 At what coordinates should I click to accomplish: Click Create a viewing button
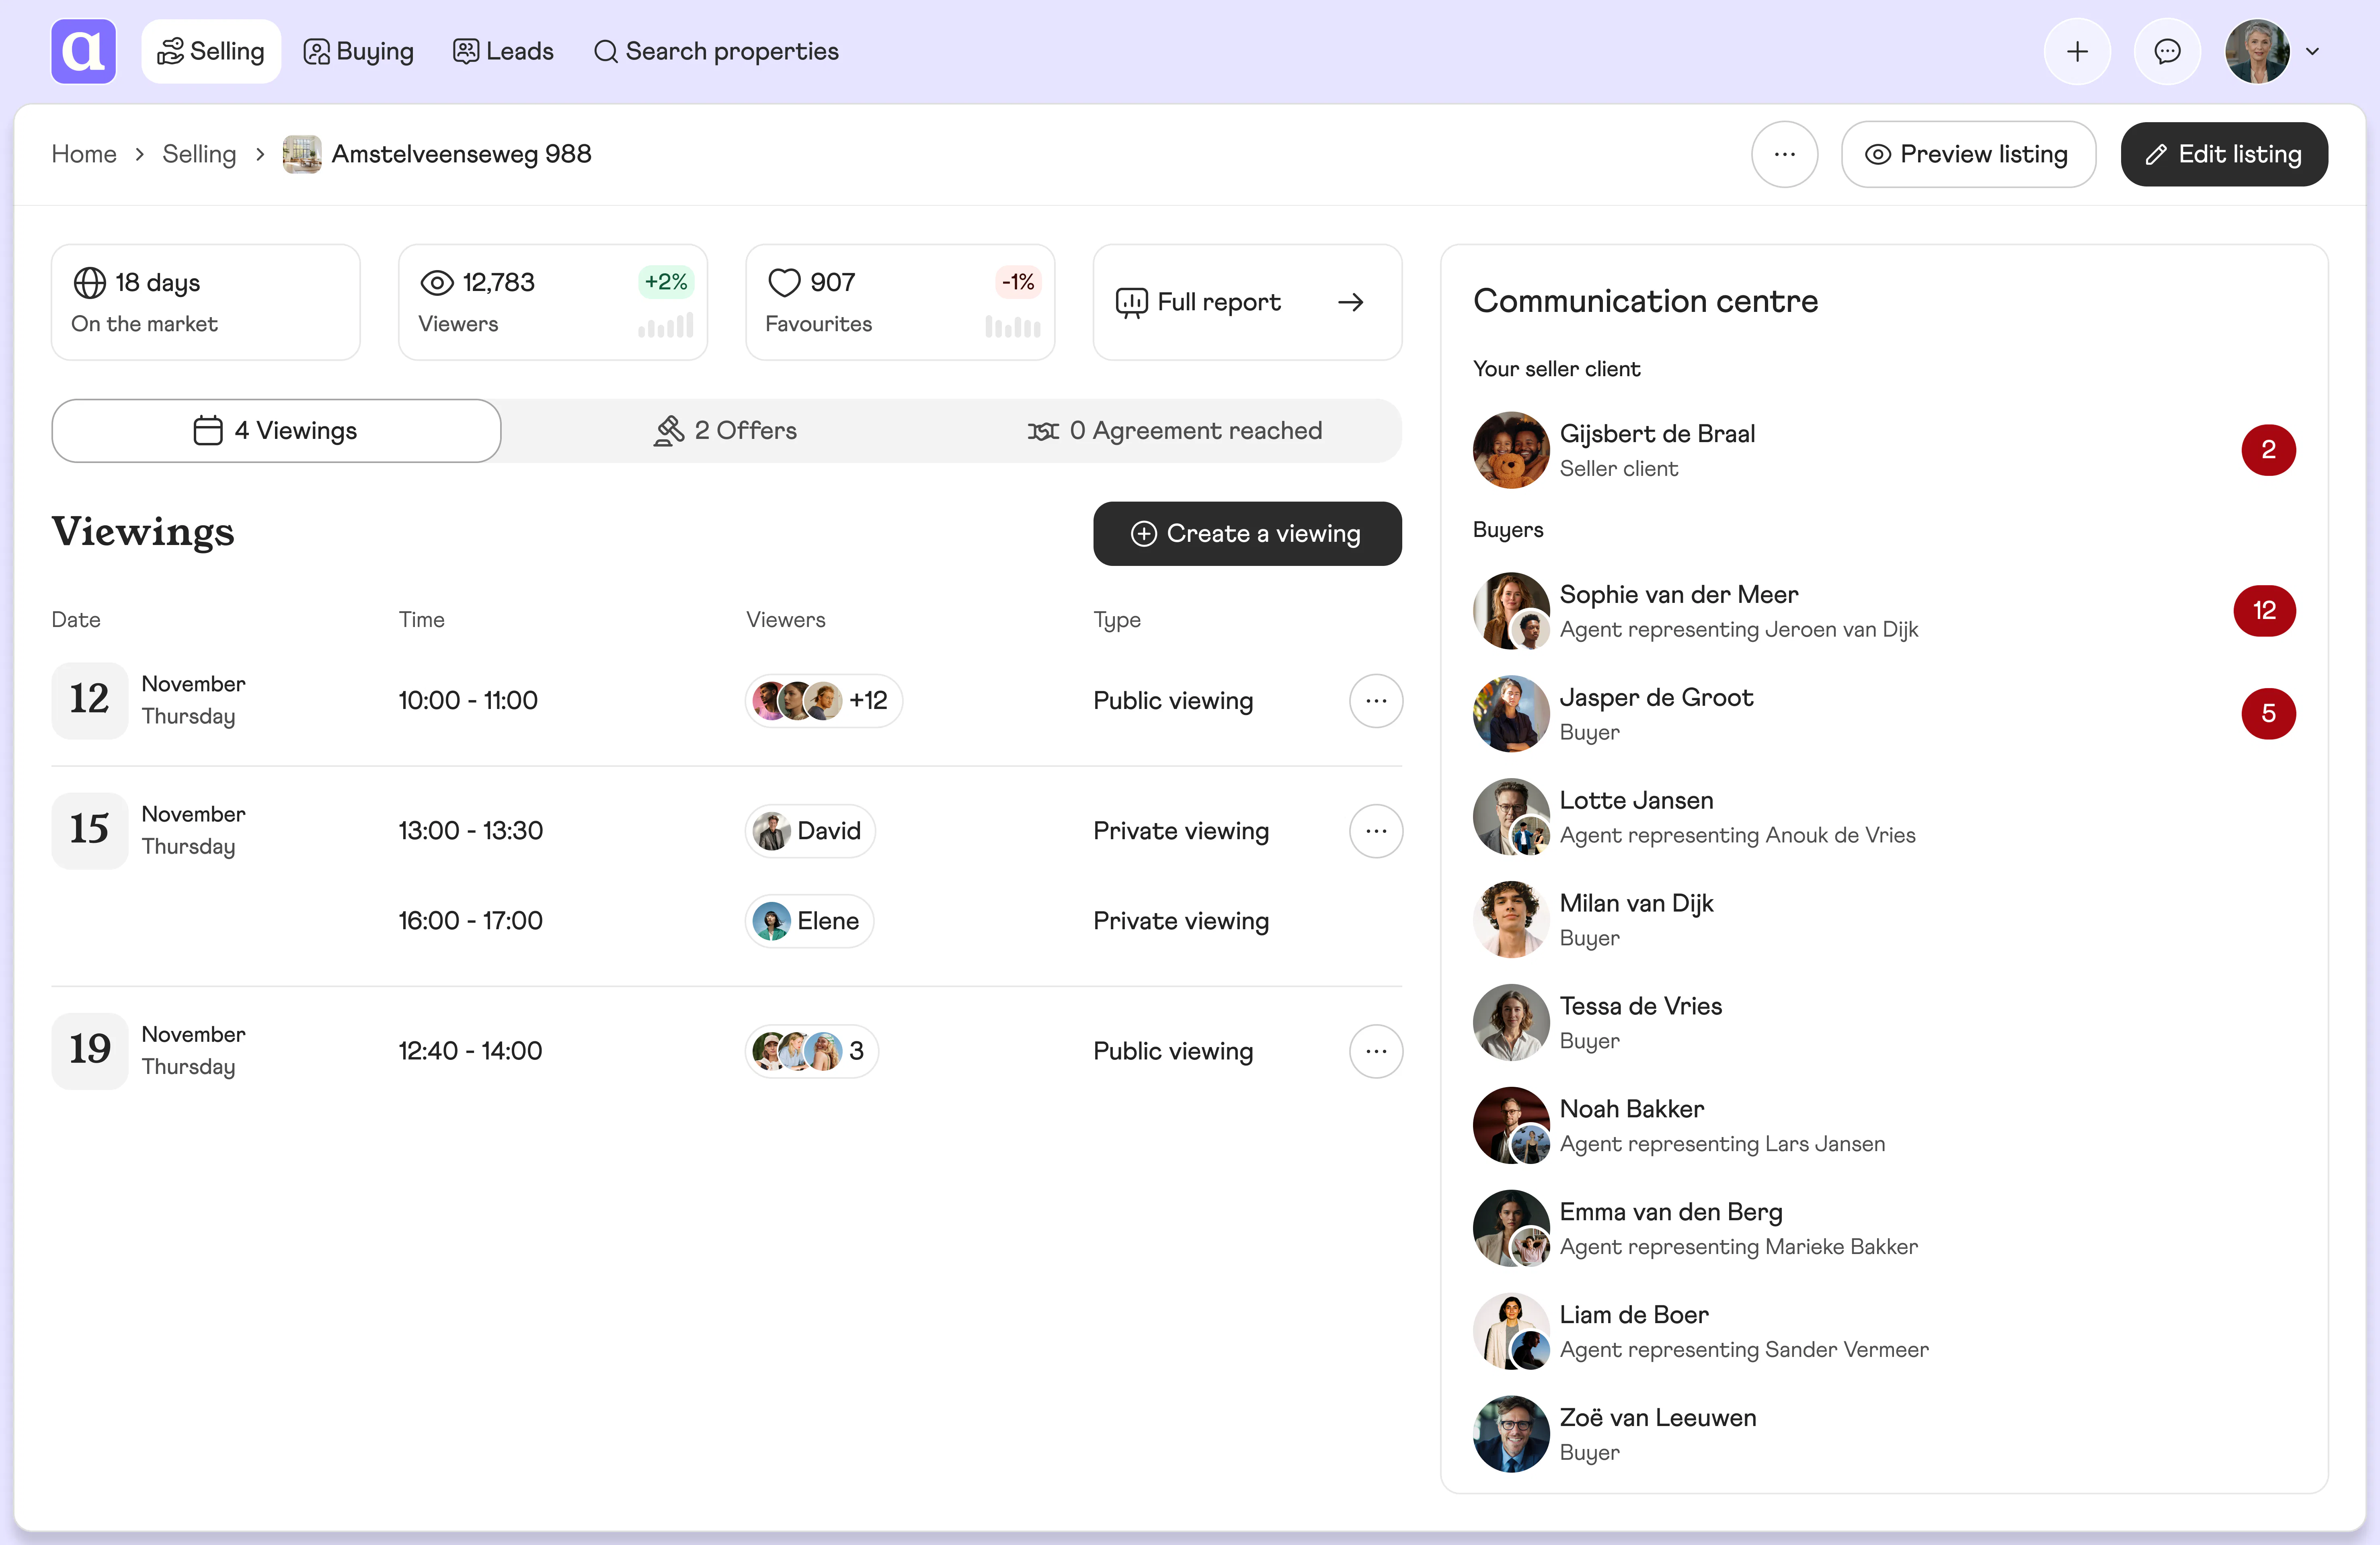click(x=1247, y=534)
